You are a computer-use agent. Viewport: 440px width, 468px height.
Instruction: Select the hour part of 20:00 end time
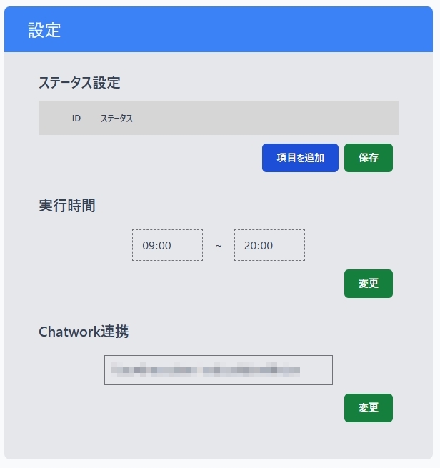[x=250, y=245]
